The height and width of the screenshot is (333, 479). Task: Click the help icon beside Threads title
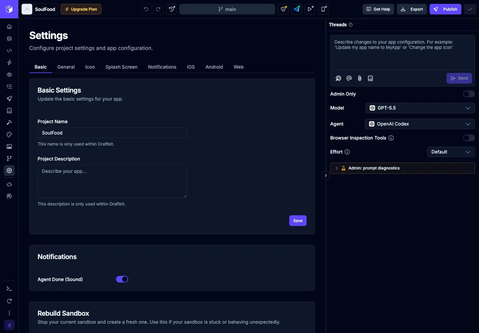351,25
